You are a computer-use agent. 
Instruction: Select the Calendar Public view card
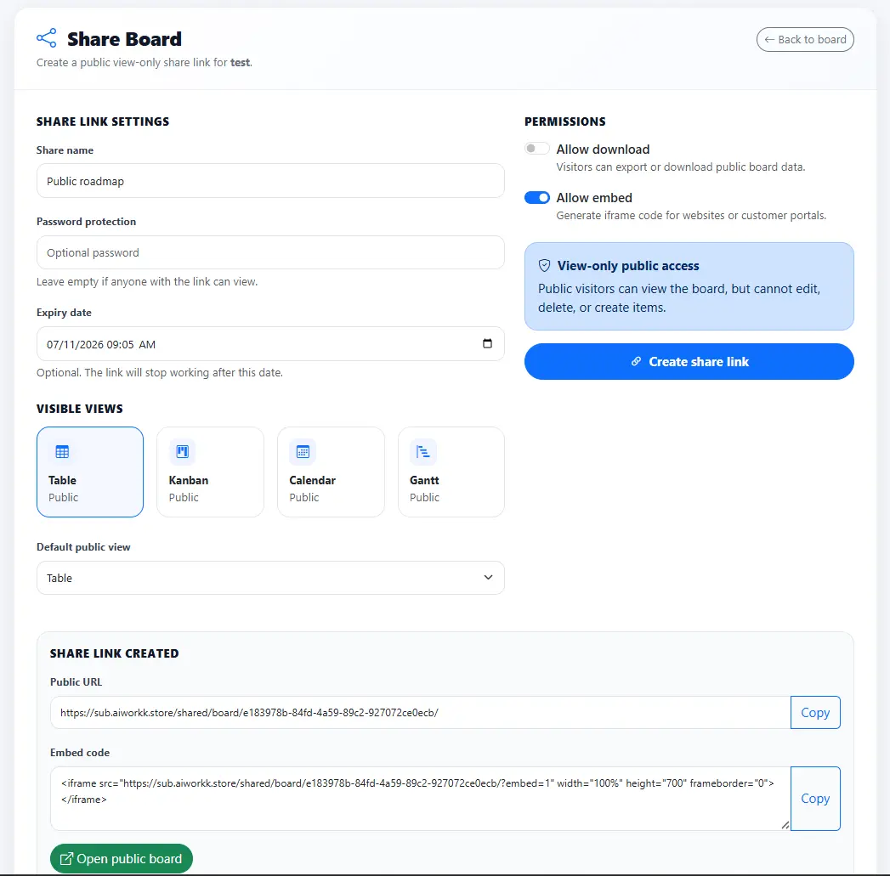[331, 472]
